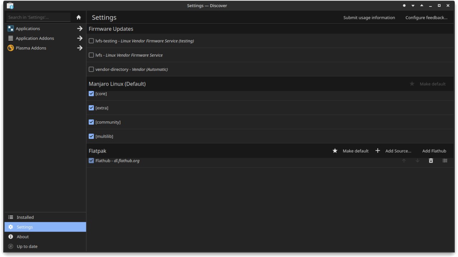The image size is (458, 257).
Task: Open Configure feedback...
Action: tap(427, 18)
